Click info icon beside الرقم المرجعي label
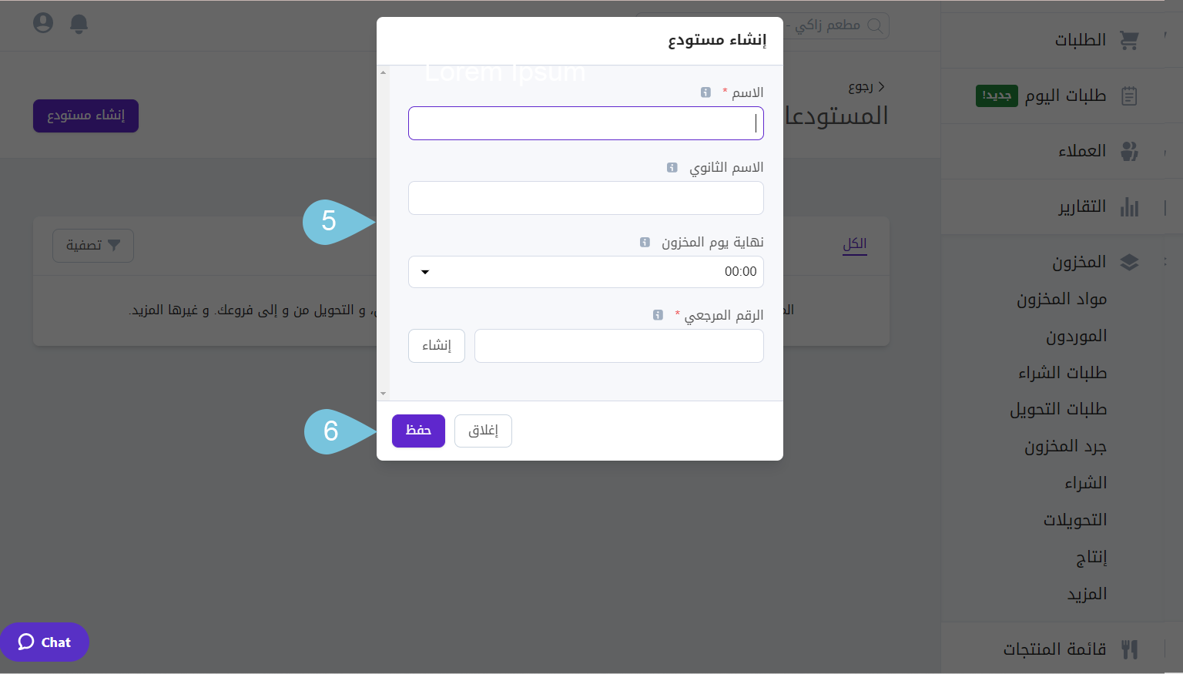1183x674 pixels. (658, 315)
